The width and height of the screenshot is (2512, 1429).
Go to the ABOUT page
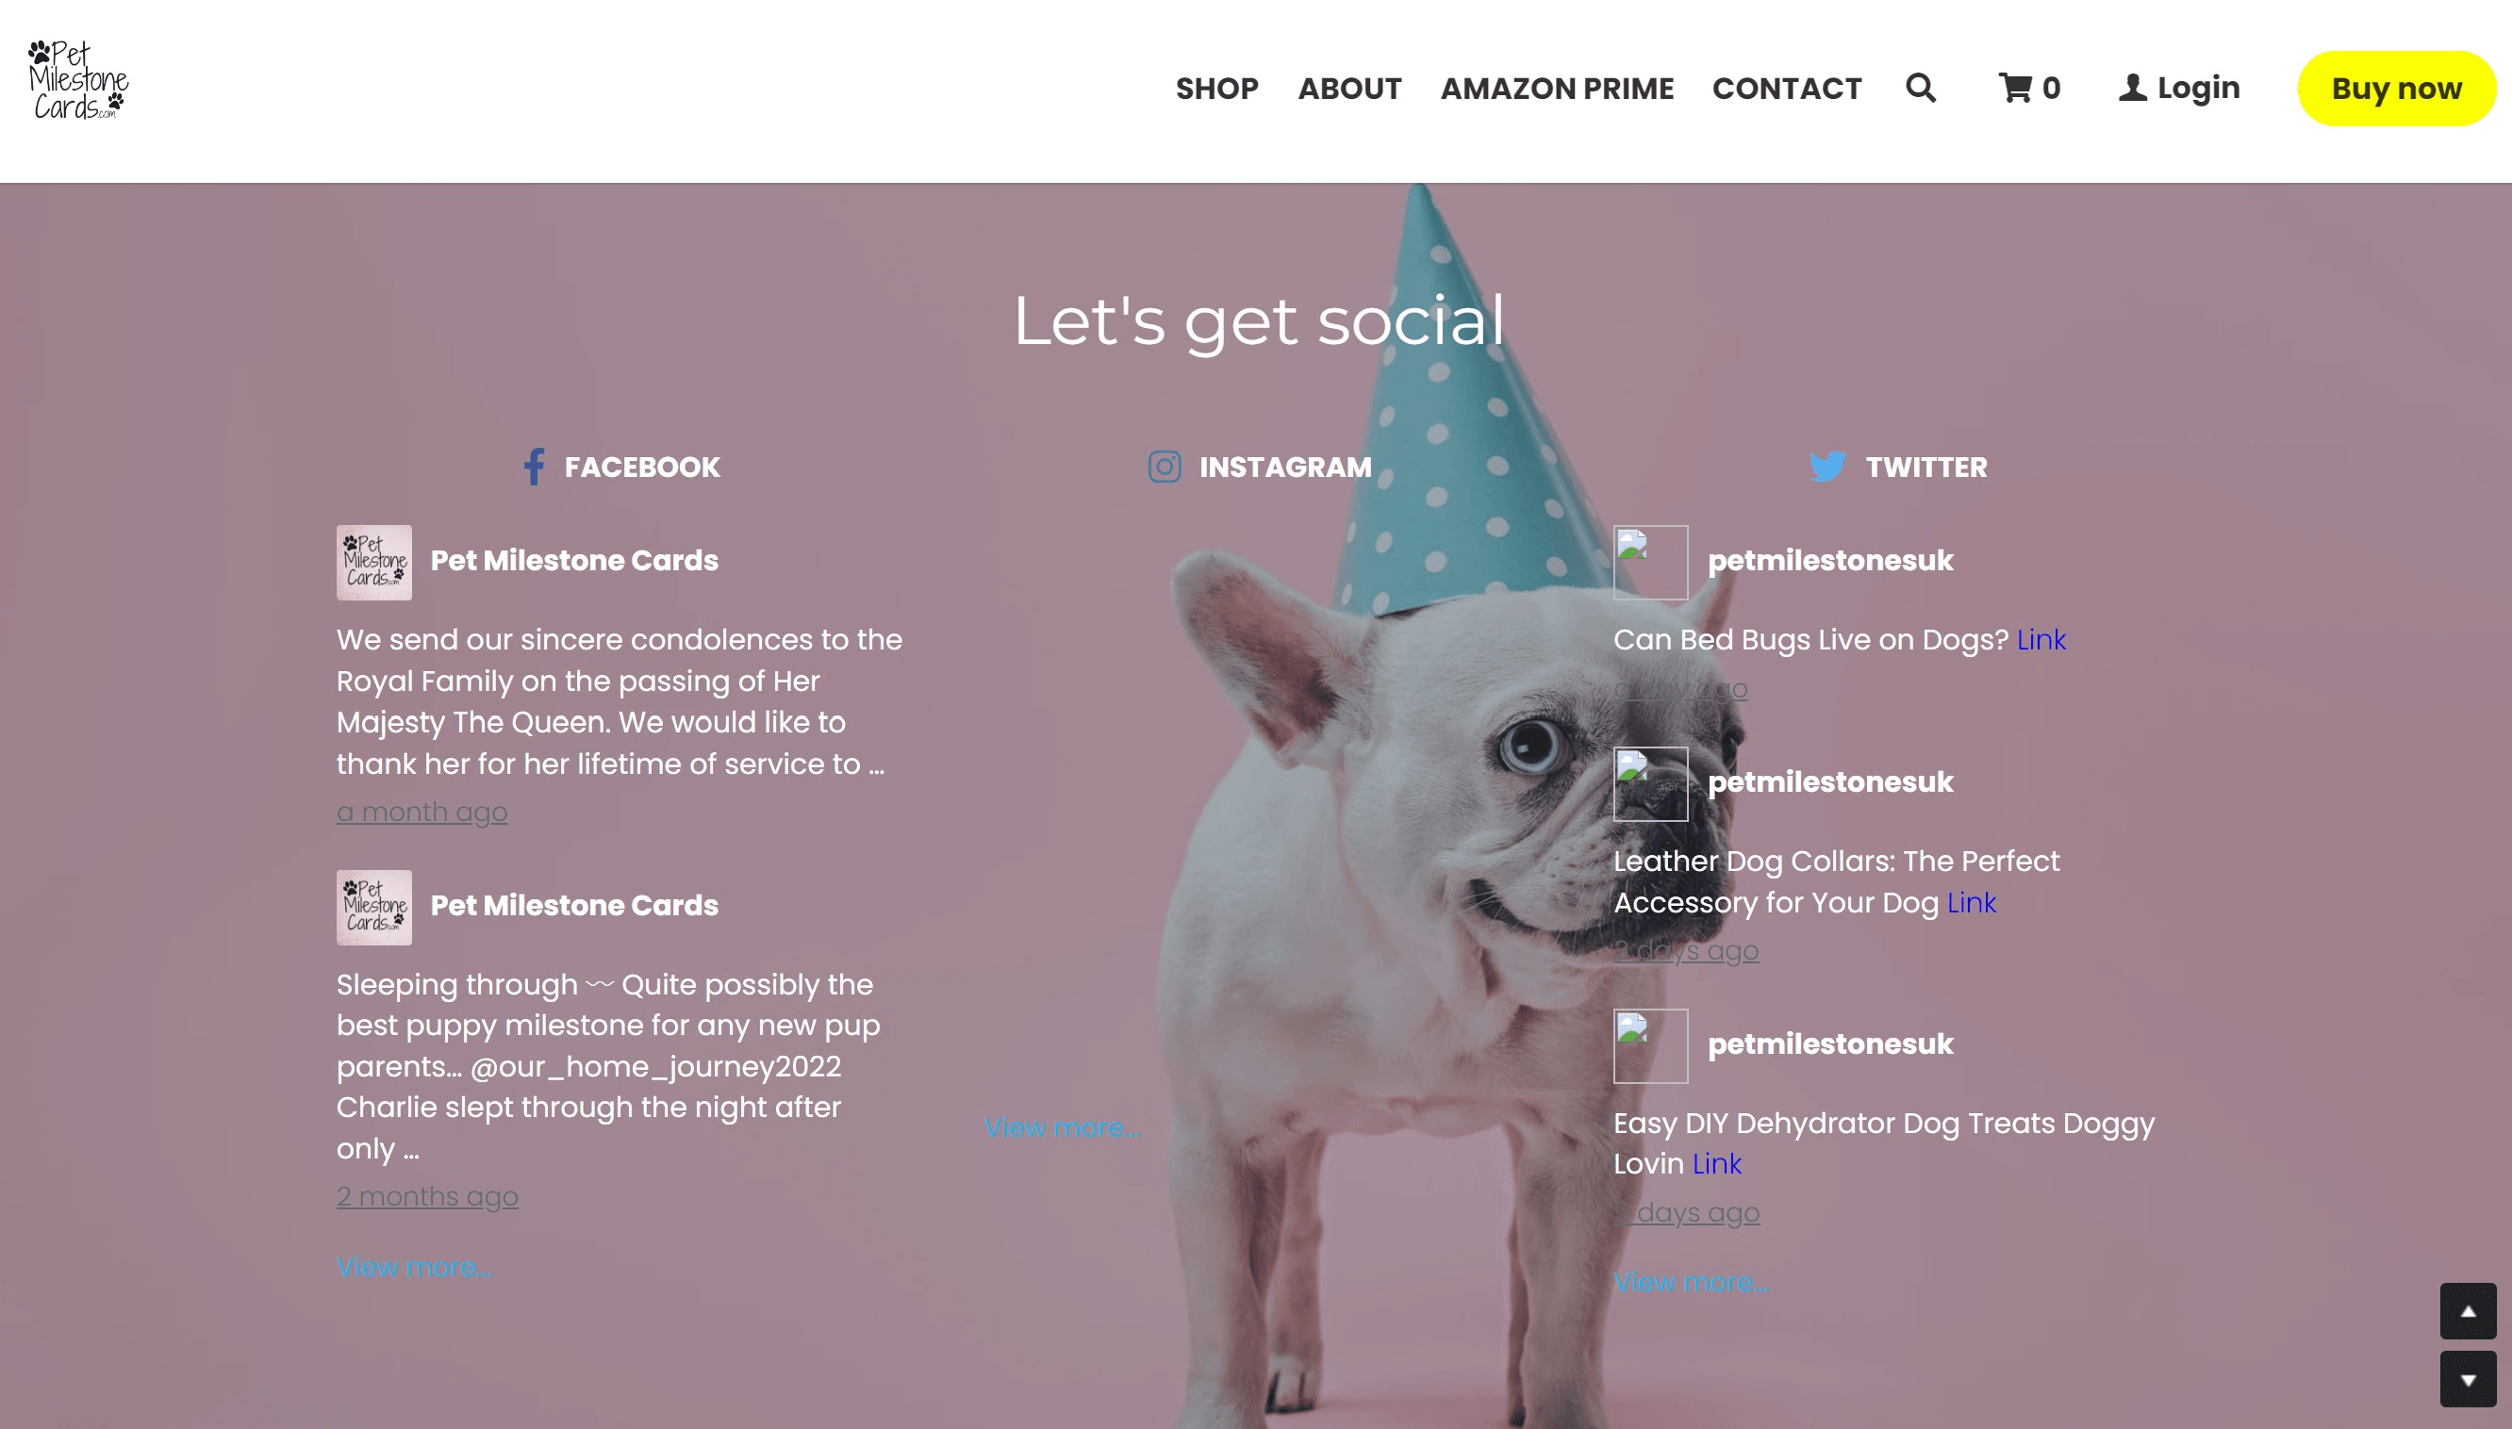(x=1348, y=89)
